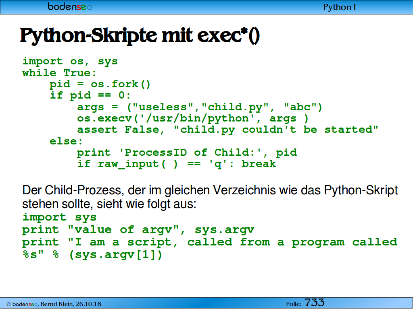Click the args tuple assignment line

[x=200, y=107]
